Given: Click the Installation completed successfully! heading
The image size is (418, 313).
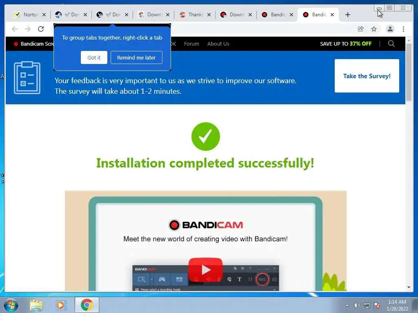Looking at the screenshot, I should coord(205,163).
